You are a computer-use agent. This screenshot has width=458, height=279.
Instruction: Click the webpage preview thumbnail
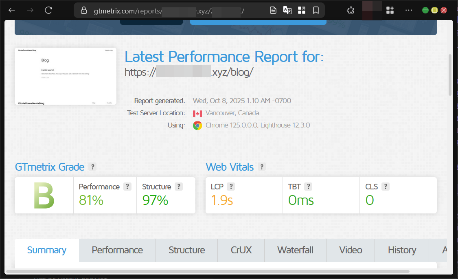(65, 76)
